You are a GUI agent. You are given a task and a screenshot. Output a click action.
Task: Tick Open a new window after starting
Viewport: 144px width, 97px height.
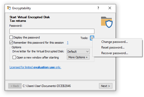pos(14,57)
